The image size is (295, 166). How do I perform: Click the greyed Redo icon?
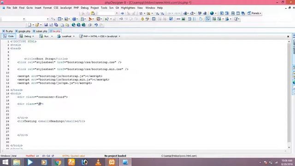pos(101,25)
